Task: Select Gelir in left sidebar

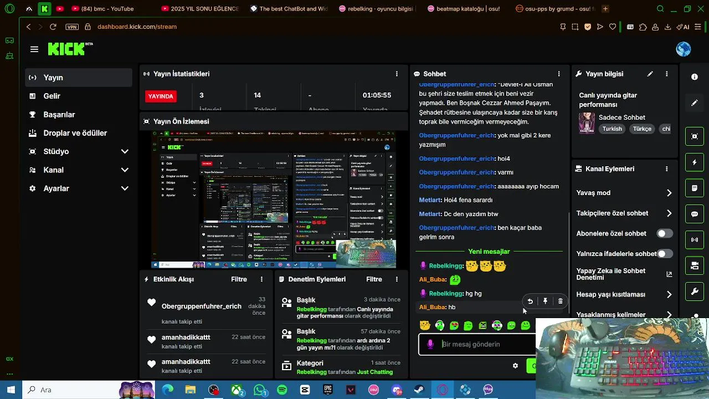Action: [79, 96]
